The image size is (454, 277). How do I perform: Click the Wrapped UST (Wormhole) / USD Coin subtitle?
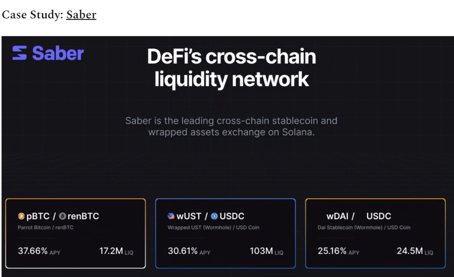(214, 228)
